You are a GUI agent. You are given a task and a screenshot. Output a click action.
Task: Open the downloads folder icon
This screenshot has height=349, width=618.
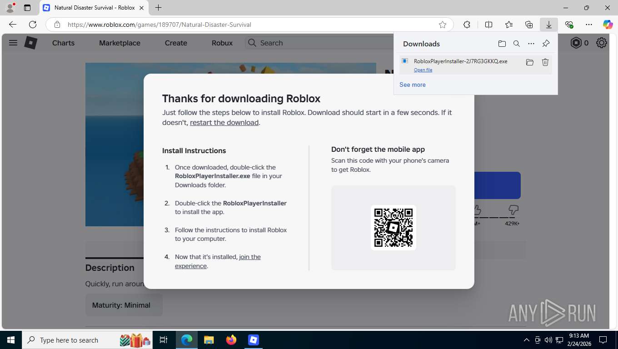pos(502,44)
